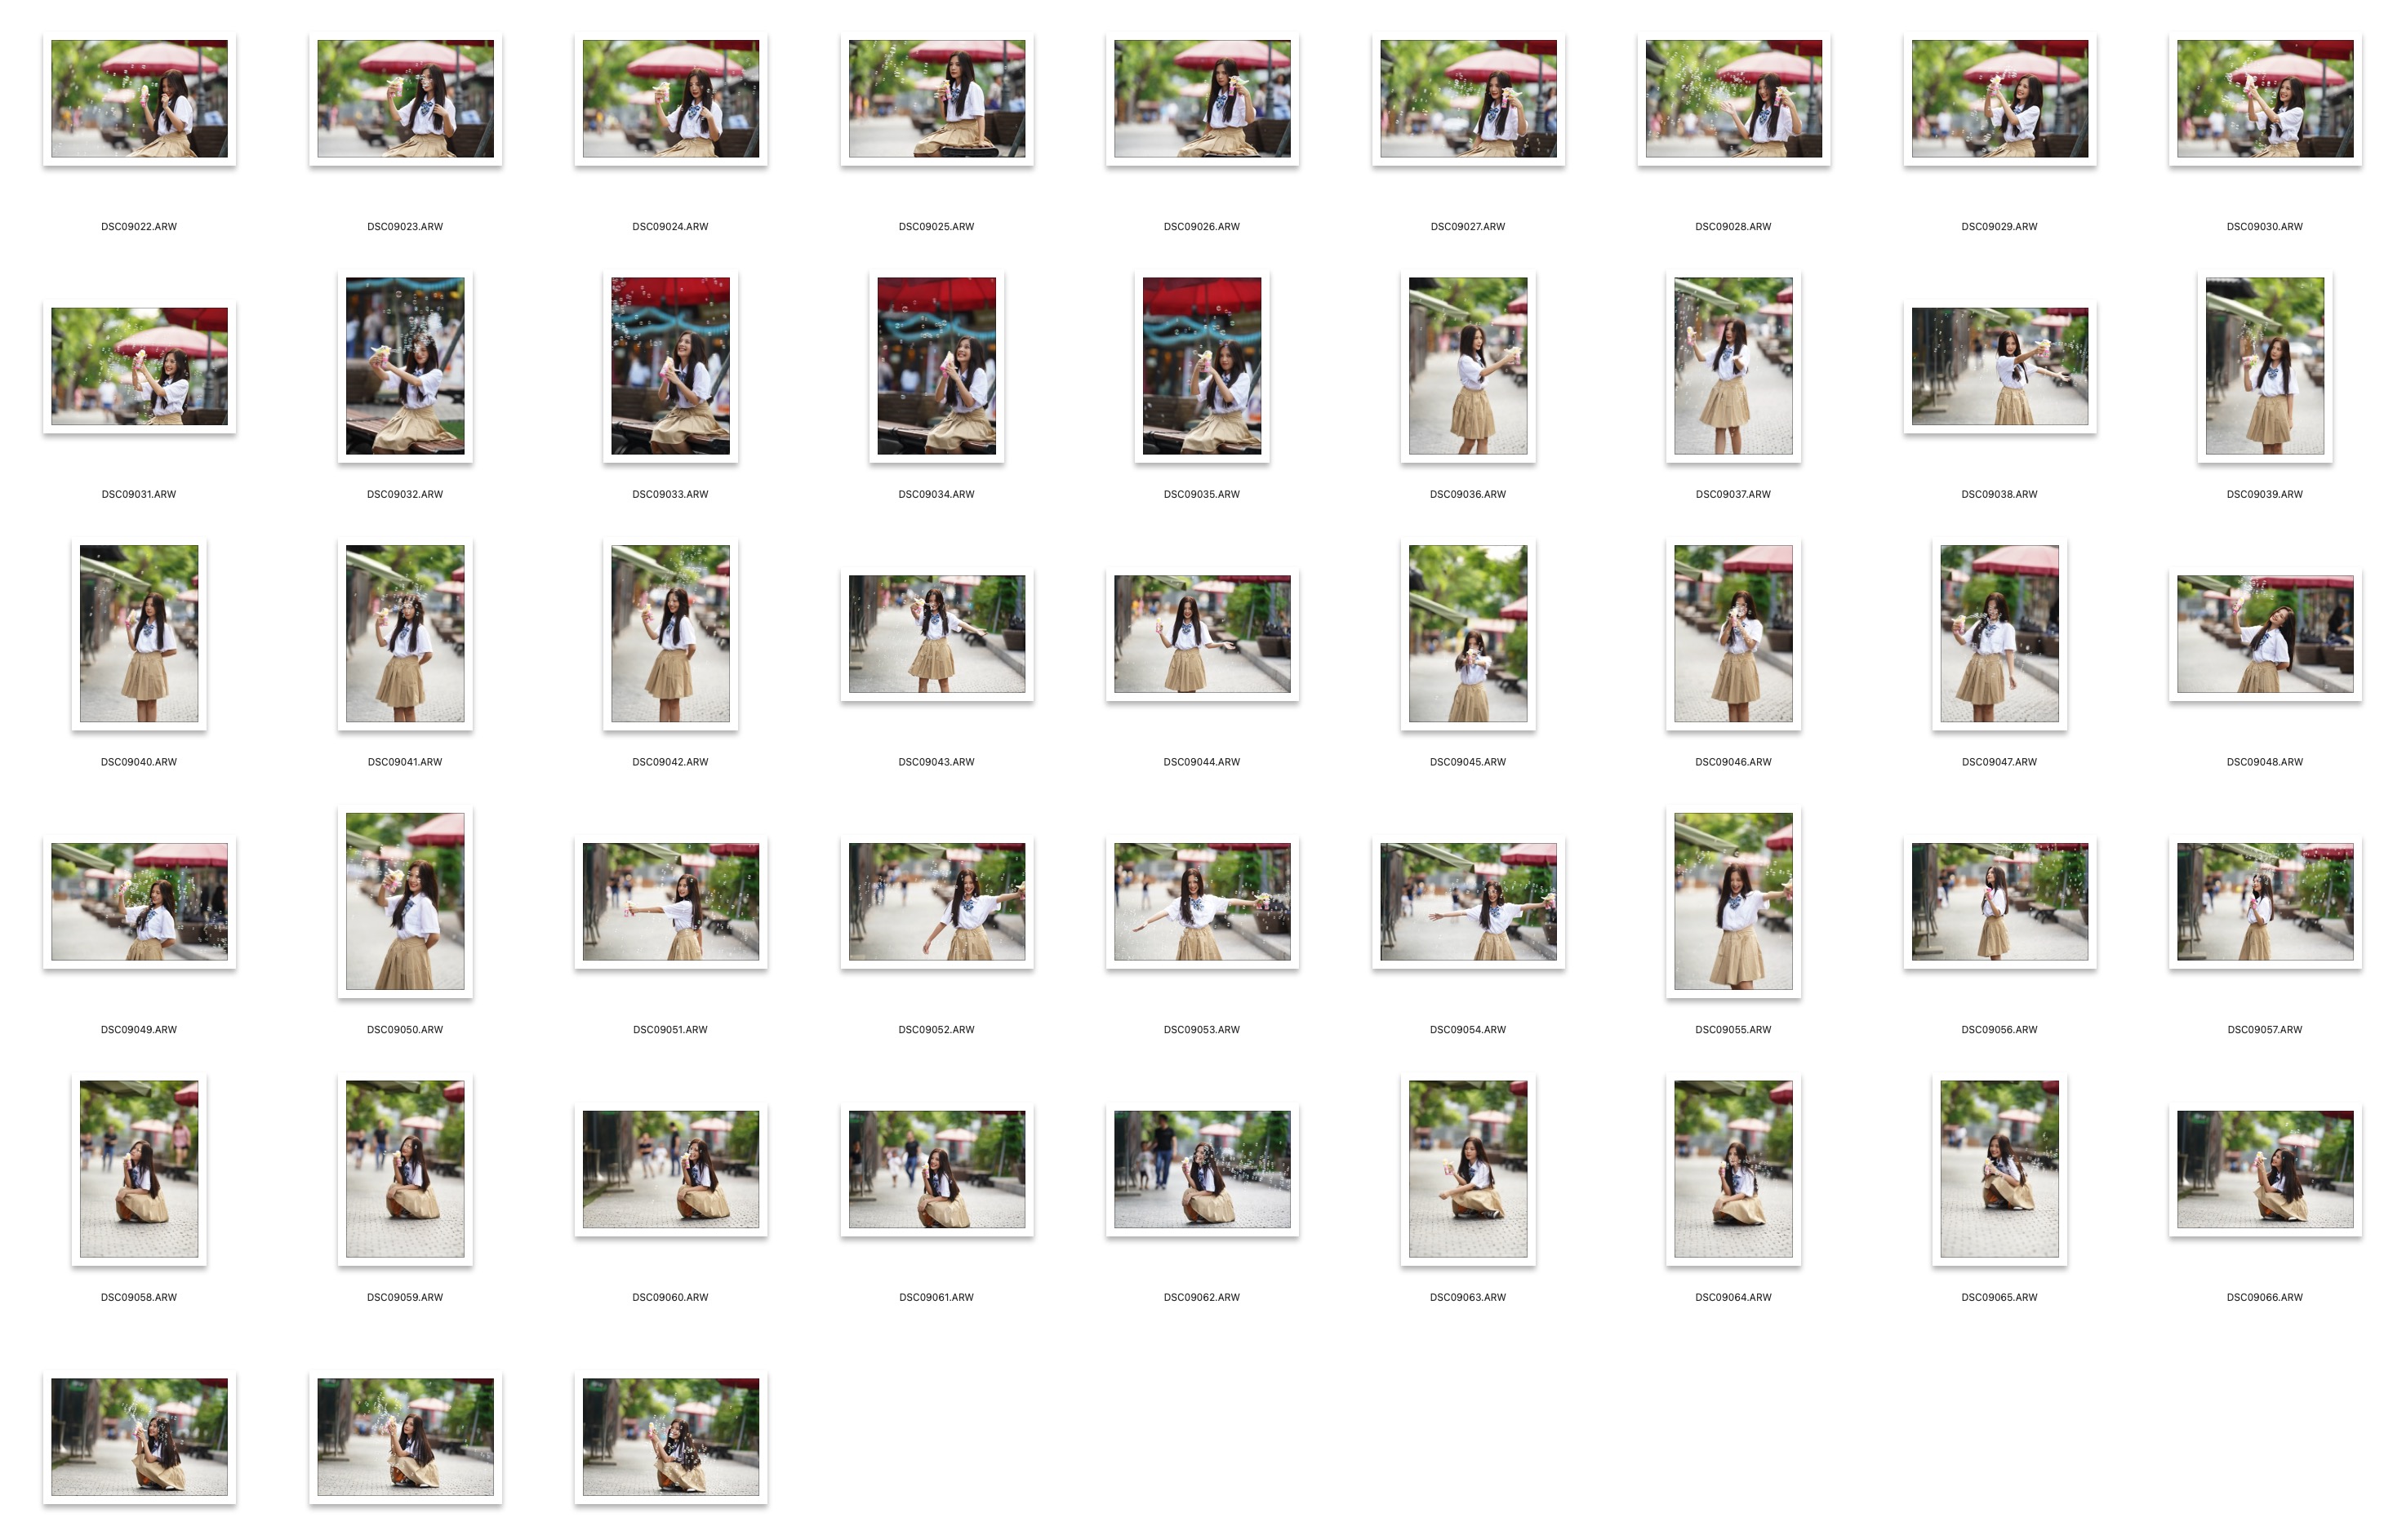
Task: Select landscape thumbnail DSC09038.ARW
Action: (1999, 366)
